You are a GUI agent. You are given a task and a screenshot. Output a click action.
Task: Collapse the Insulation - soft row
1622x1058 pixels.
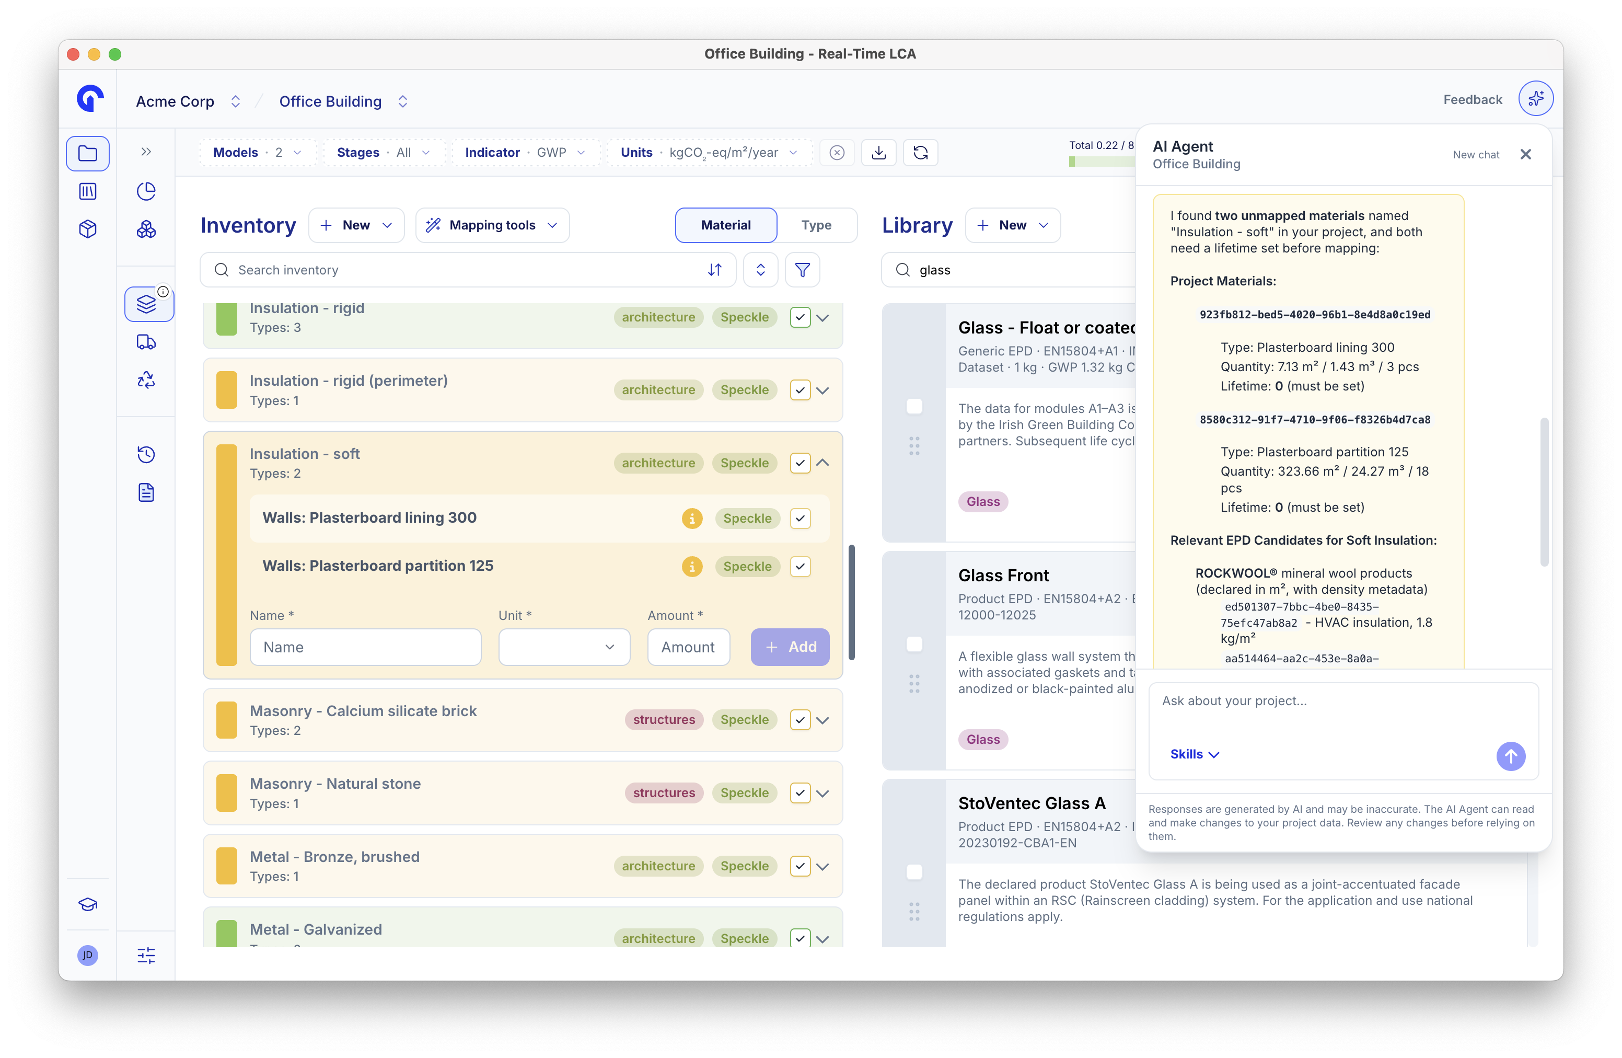tap(822, 463)
